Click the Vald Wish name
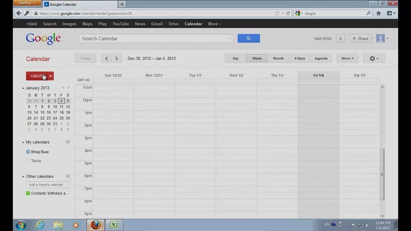 coord(323,38)
